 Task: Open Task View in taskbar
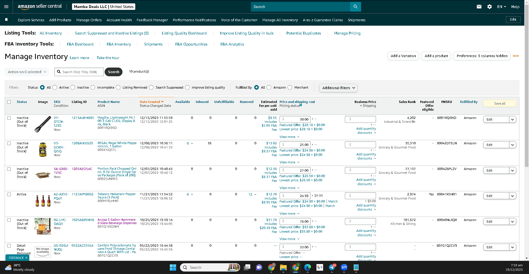click(x=247, y=267)
